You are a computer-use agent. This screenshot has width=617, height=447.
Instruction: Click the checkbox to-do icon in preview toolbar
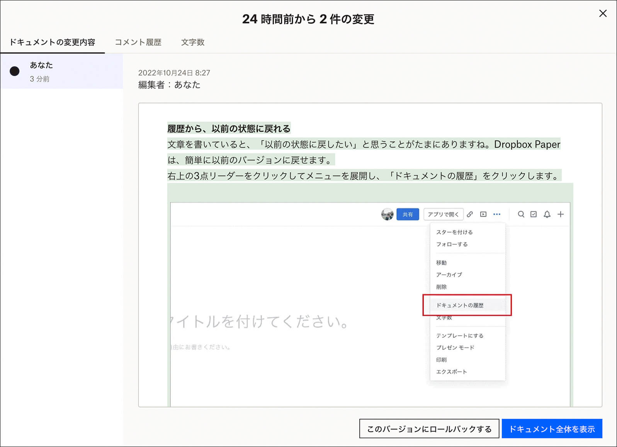click(534, 214)
